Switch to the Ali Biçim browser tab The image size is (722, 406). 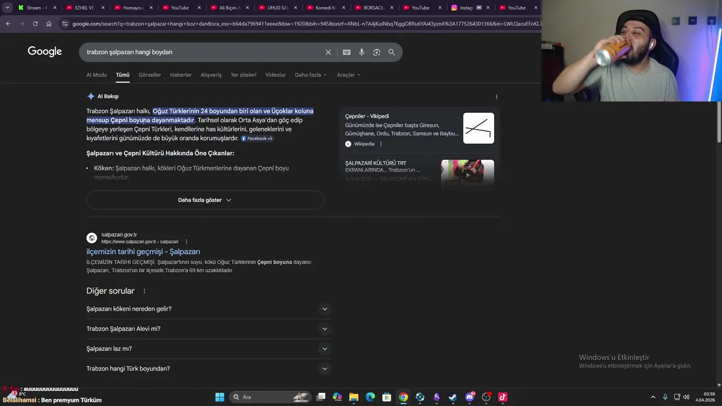230,8
